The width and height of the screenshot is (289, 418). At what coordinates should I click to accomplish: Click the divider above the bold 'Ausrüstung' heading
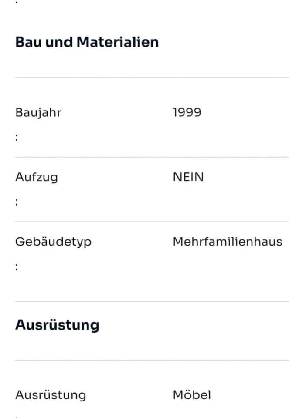(152, 301)
